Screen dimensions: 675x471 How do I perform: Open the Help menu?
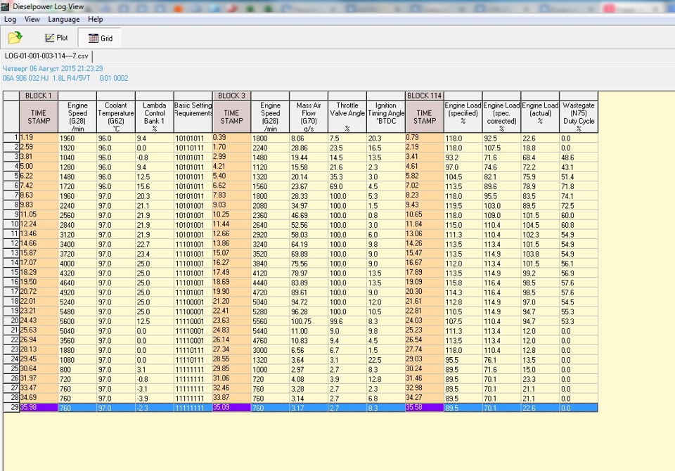95,20
